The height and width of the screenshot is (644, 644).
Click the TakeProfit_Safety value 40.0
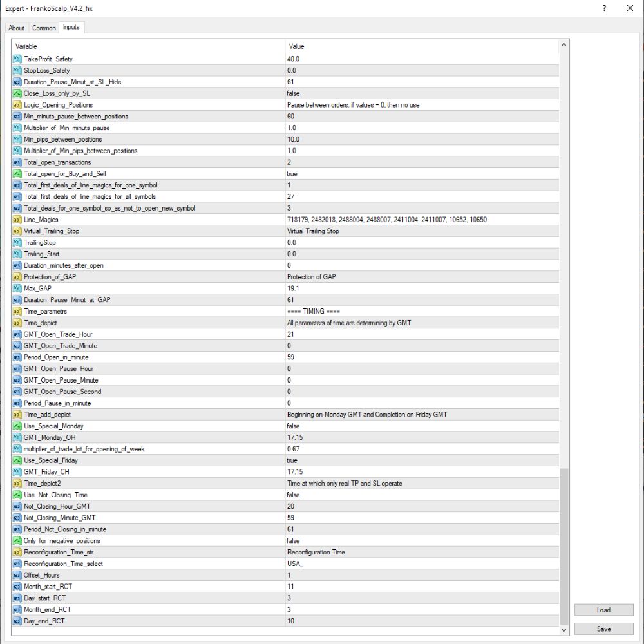point(293,59)
